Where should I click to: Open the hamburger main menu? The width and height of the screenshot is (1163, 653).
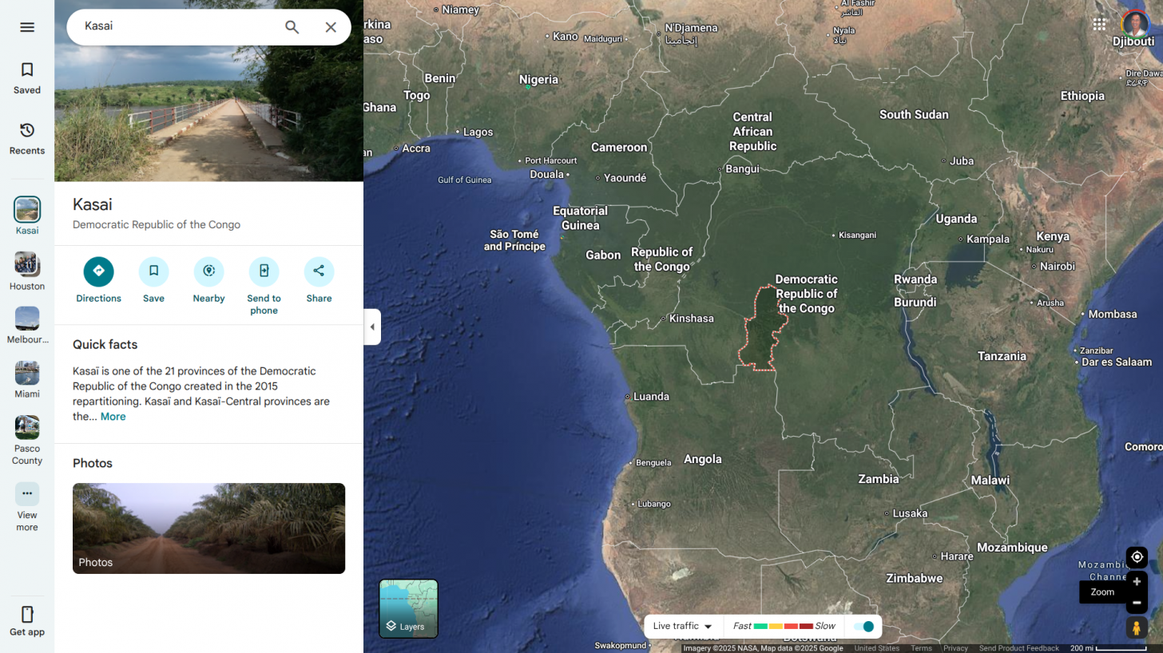pos(27,27)
